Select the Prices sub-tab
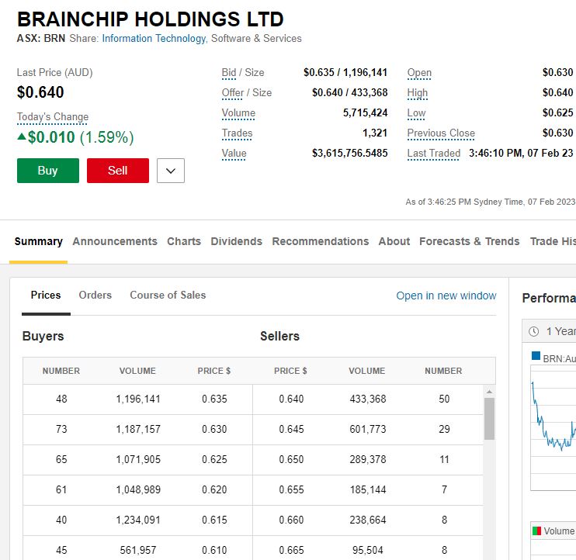 point(46,295)
